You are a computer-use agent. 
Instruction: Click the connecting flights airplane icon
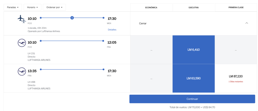[22, 19]
